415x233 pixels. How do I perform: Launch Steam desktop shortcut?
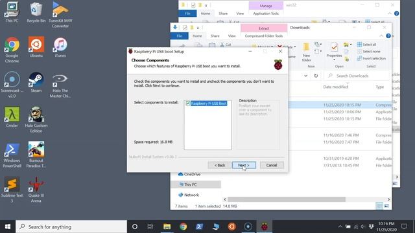(x=36, y=82)
